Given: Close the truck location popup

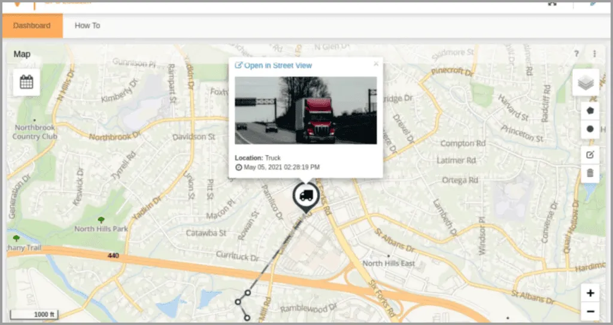Looking at the screenshot, I should pos(376,63).
